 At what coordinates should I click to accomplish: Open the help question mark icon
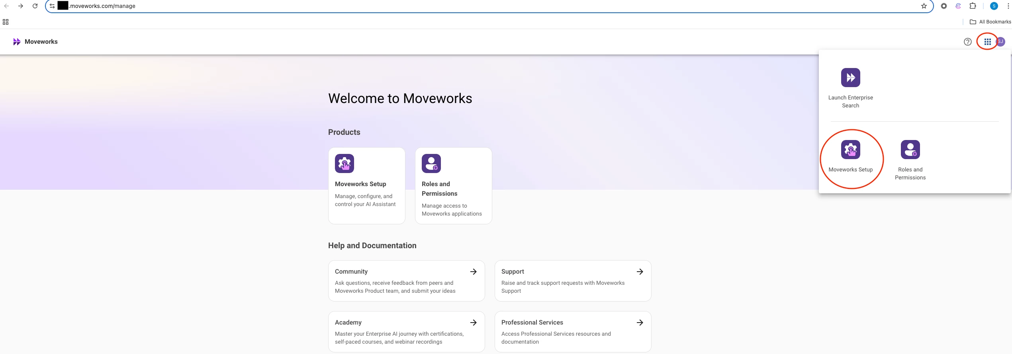point(967,42)
